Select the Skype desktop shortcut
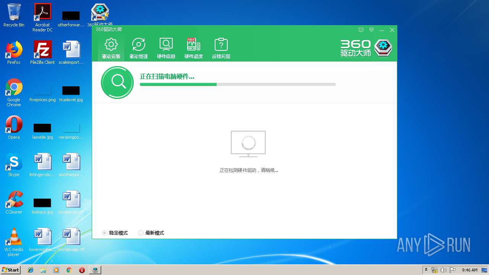Viewport: 489px width, 275px height. point(14,165)
